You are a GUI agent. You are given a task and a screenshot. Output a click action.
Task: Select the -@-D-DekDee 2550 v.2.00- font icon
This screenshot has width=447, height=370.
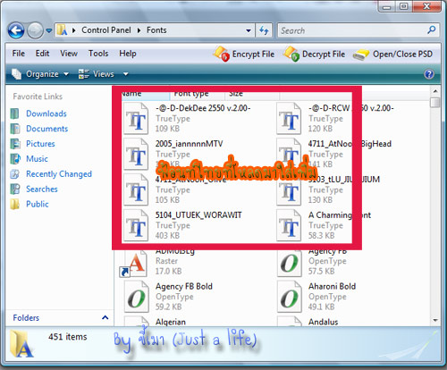pyautogui.click(x=136, y=118)
